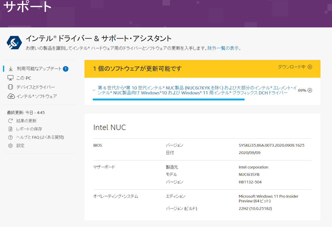This screenshot has width=332, height=227.
Task: Open the この PC section
Action: pyautogui.click(x=24, y=78)
